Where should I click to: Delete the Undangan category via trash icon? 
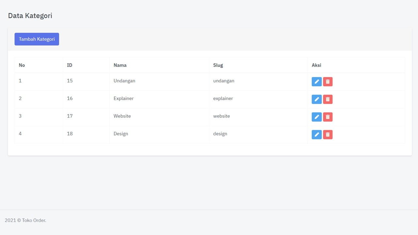tap(328, 82)
